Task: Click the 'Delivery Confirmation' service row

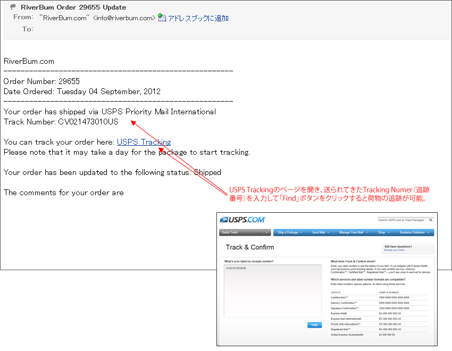Action: [x=379, y=303]
